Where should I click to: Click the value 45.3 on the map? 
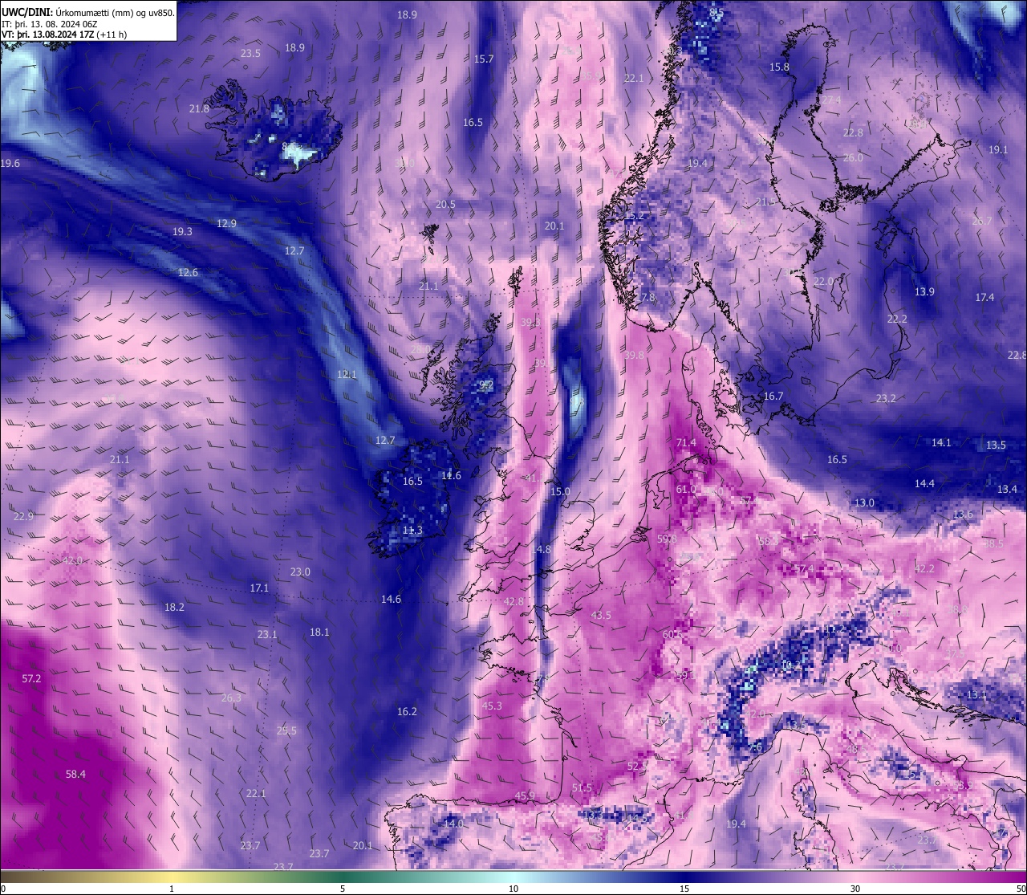492,706
